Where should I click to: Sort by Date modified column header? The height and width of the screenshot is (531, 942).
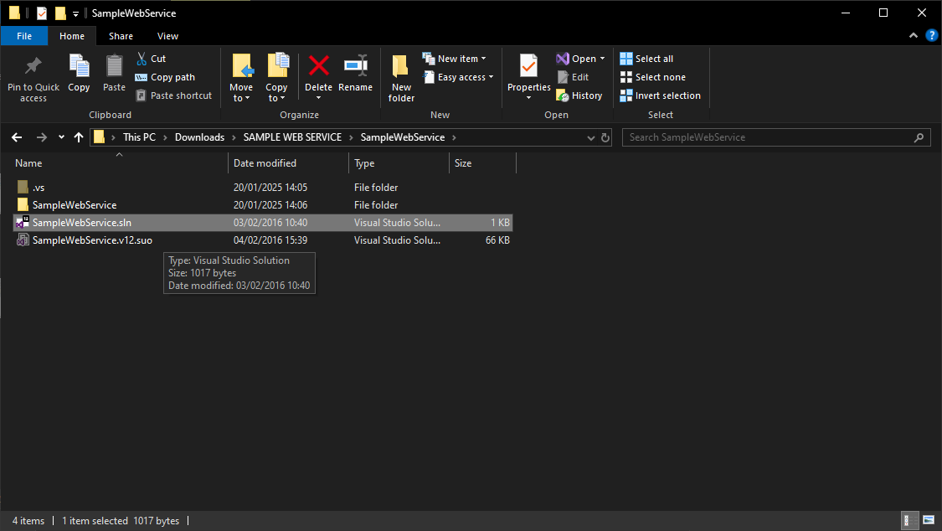(x=288, y=163)
